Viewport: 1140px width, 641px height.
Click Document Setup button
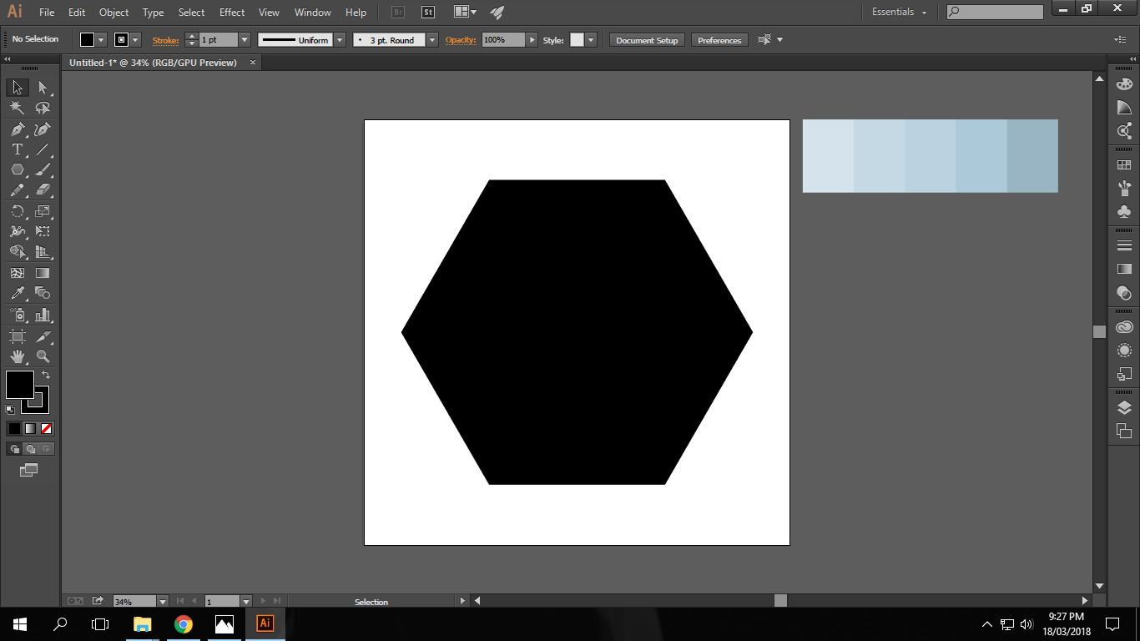[x=647, y=40]
